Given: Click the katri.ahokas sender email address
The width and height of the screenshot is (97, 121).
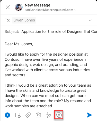Looking at the screenshot, I should click(49, 10).
